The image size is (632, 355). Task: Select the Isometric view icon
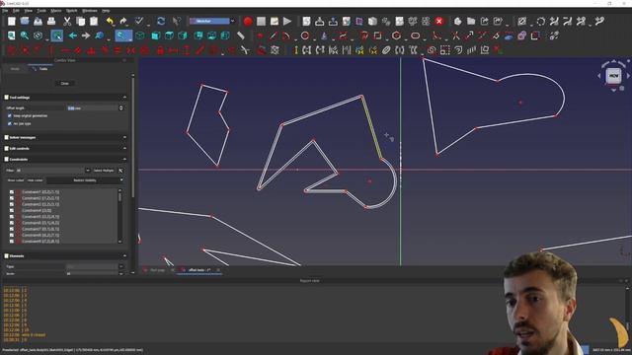coord(140,35)
